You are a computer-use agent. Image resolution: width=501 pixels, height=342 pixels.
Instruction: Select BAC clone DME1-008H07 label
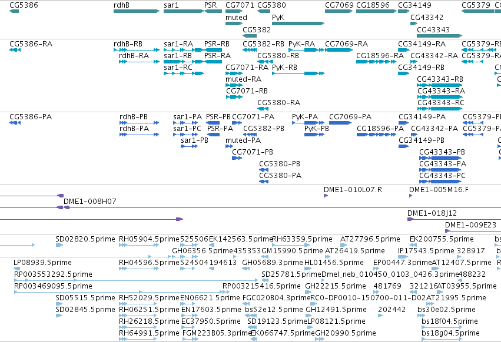pyautogui.click(x=90, y=202)
